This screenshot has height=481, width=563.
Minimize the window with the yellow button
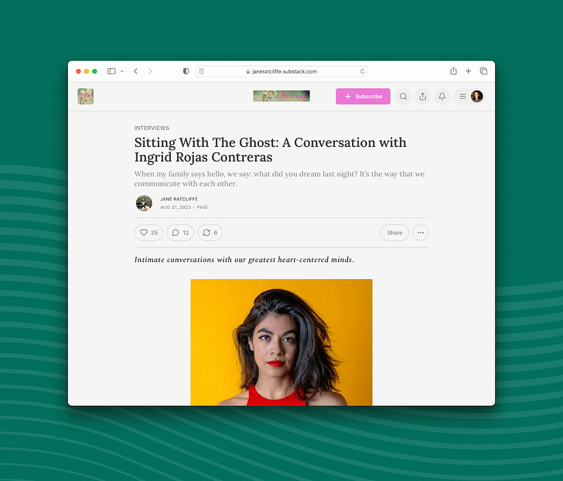[87, 71]
